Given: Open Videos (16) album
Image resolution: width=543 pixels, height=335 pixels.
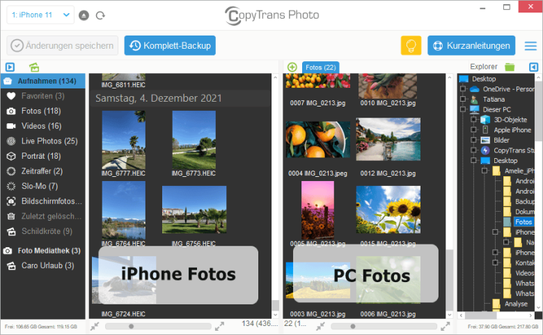Looking at the screenshot, I should coord(43,126).
